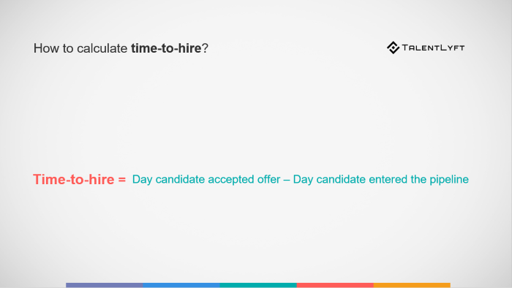Pick the red segment of bottom bar

pyautogui.click(x=335, y=285)
